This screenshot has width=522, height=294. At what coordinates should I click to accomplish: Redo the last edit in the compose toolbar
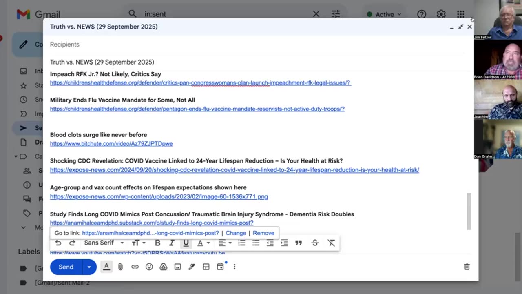pyautogui.click(x=72, y=243)
